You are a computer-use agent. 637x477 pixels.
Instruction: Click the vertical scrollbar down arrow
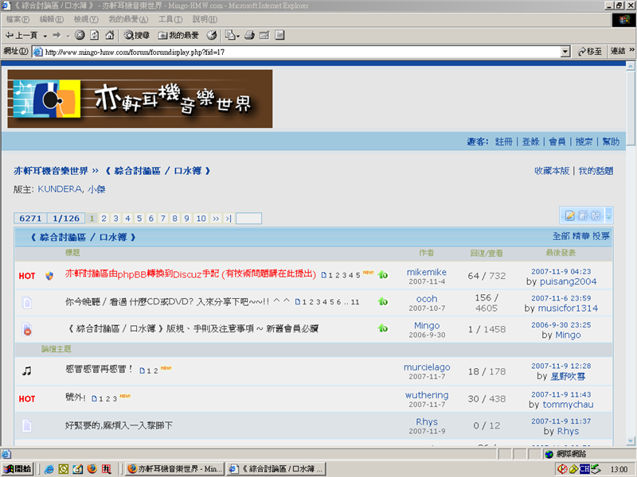coord(631,441)
